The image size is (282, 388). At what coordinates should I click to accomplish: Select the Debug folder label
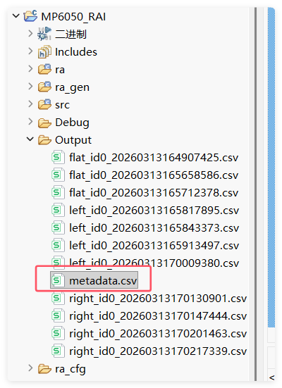(72, 123)
